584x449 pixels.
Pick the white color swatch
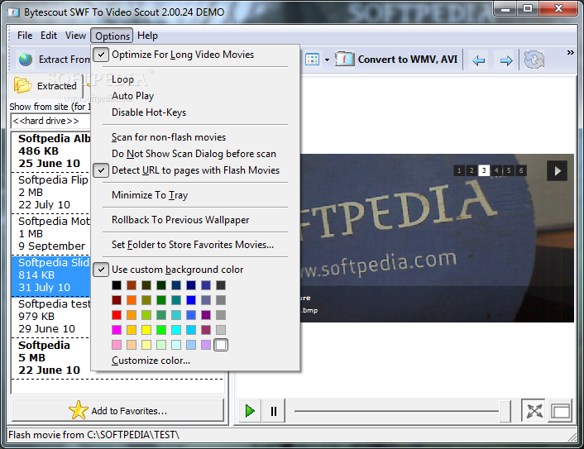(221, 345)
